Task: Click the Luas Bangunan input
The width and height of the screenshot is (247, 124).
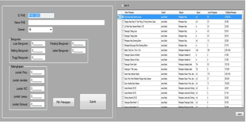Action: (38, 44)
